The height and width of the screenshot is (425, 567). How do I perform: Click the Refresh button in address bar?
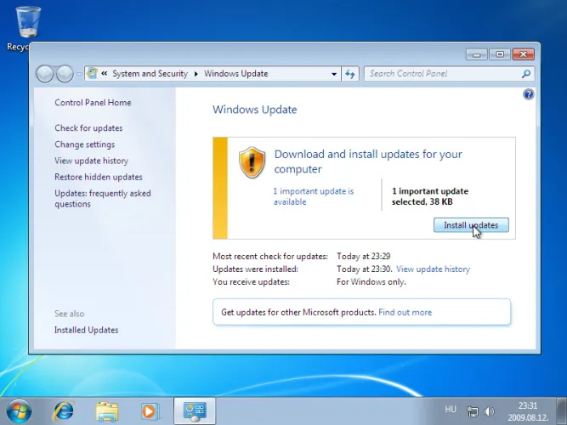(350, 74)
